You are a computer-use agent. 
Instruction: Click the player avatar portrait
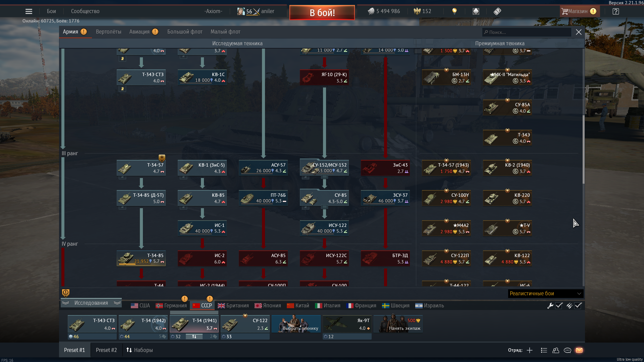pos(241,11)
